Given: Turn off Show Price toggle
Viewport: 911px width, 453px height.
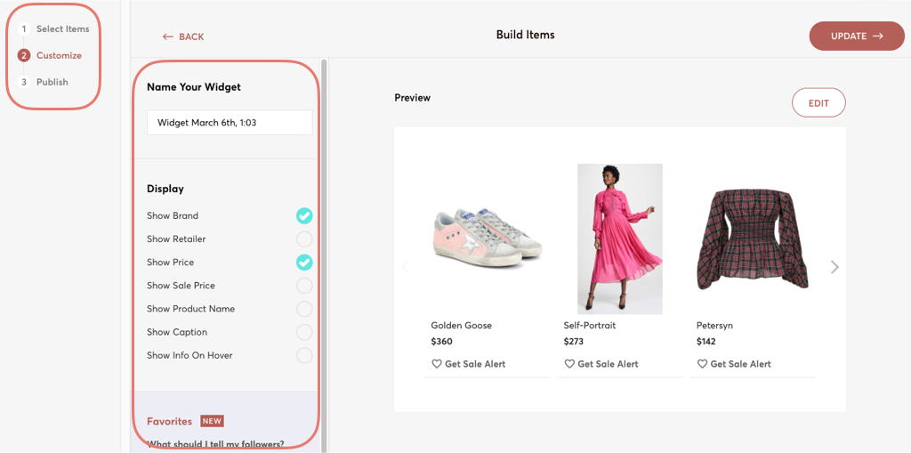Looking at the screenshot, I should (x=304, y=262).
